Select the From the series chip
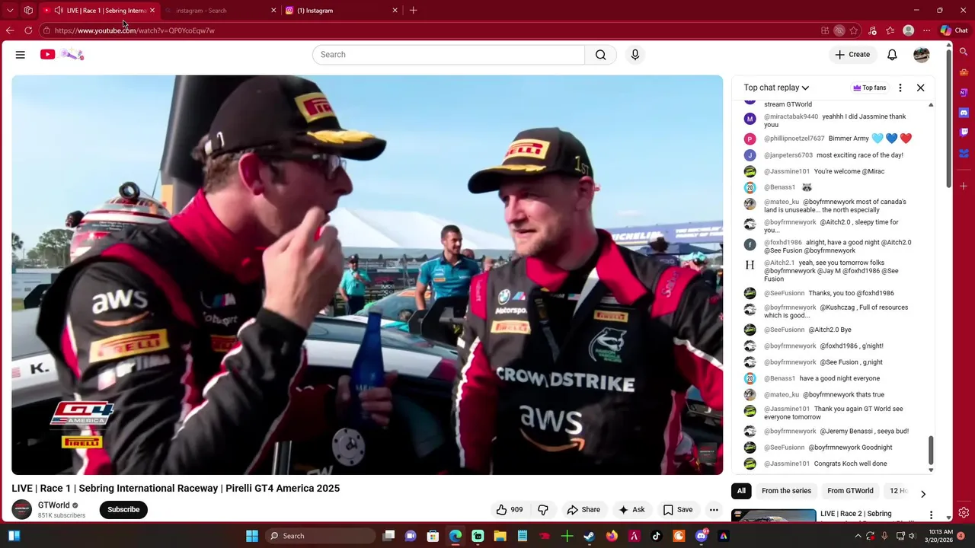This screenshot has width=975, height=548. pos(786,491)
